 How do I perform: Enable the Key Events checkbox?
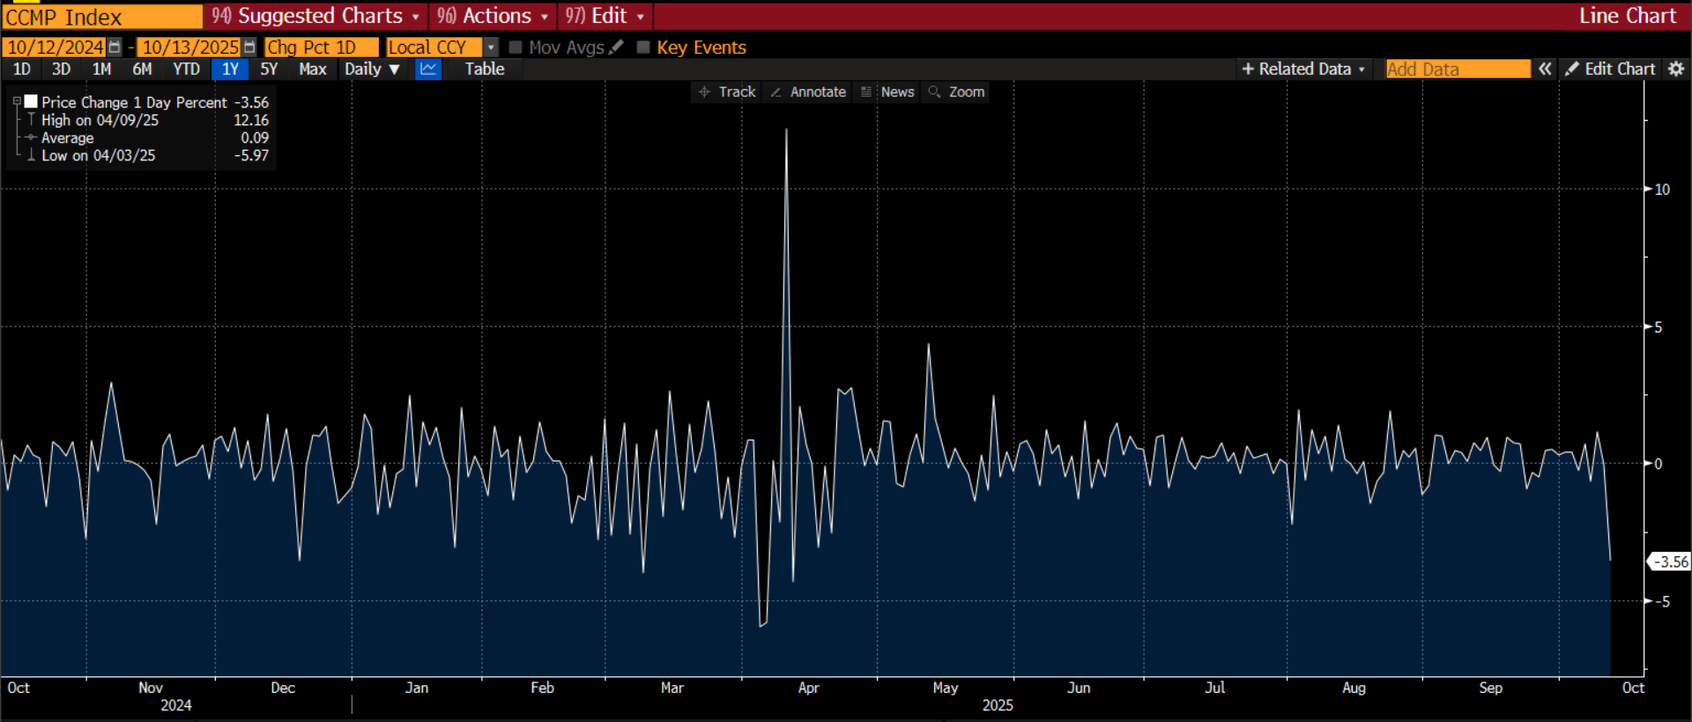click(643, 48)
